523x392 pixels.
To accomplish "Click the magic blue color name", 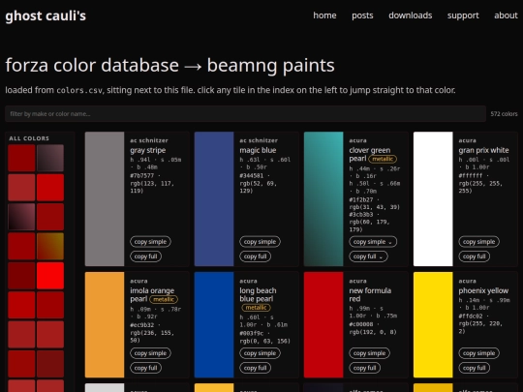I will (258, 150).
